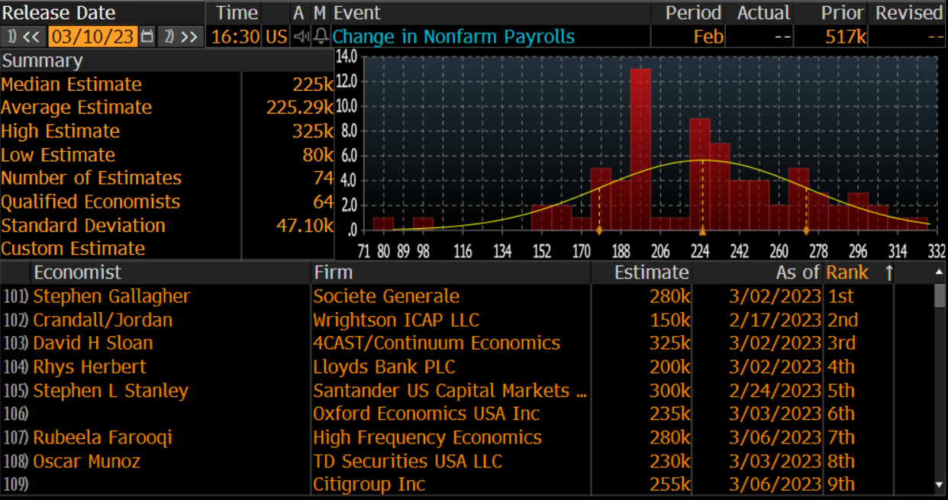Click the Lloyds Bank PLC firm name

click(x=384, y=367)
